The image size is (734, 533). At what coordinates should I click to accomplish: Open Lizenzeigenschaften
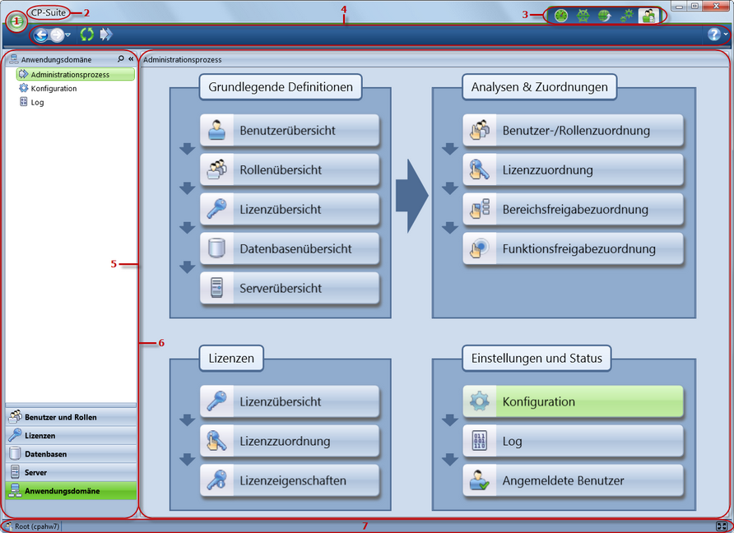(290, 480)
